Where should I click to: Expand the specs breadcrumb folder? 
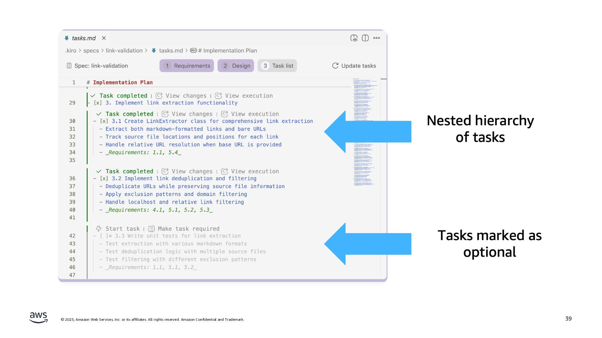point(91,51)
